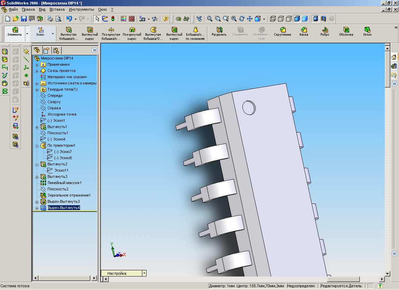Open the Элементы dropdown arrow
This screenshot has height=290, width=399.
pos(27,34)
